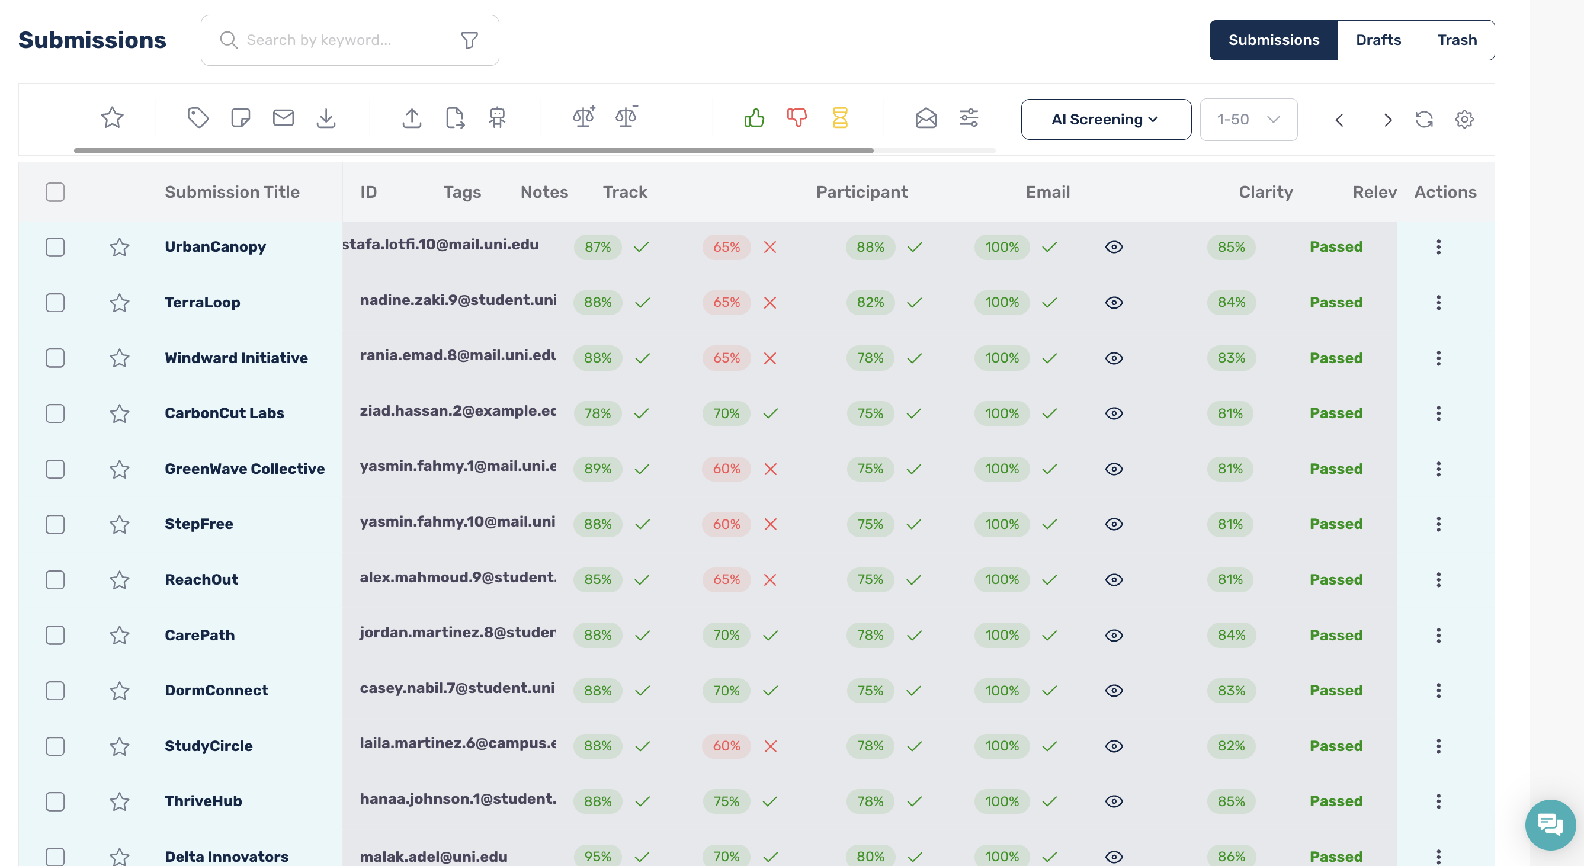The width and height of the screenshot is (1584, 866).
Task: Click the filter funnel icon in search
Action: point(470,41)
